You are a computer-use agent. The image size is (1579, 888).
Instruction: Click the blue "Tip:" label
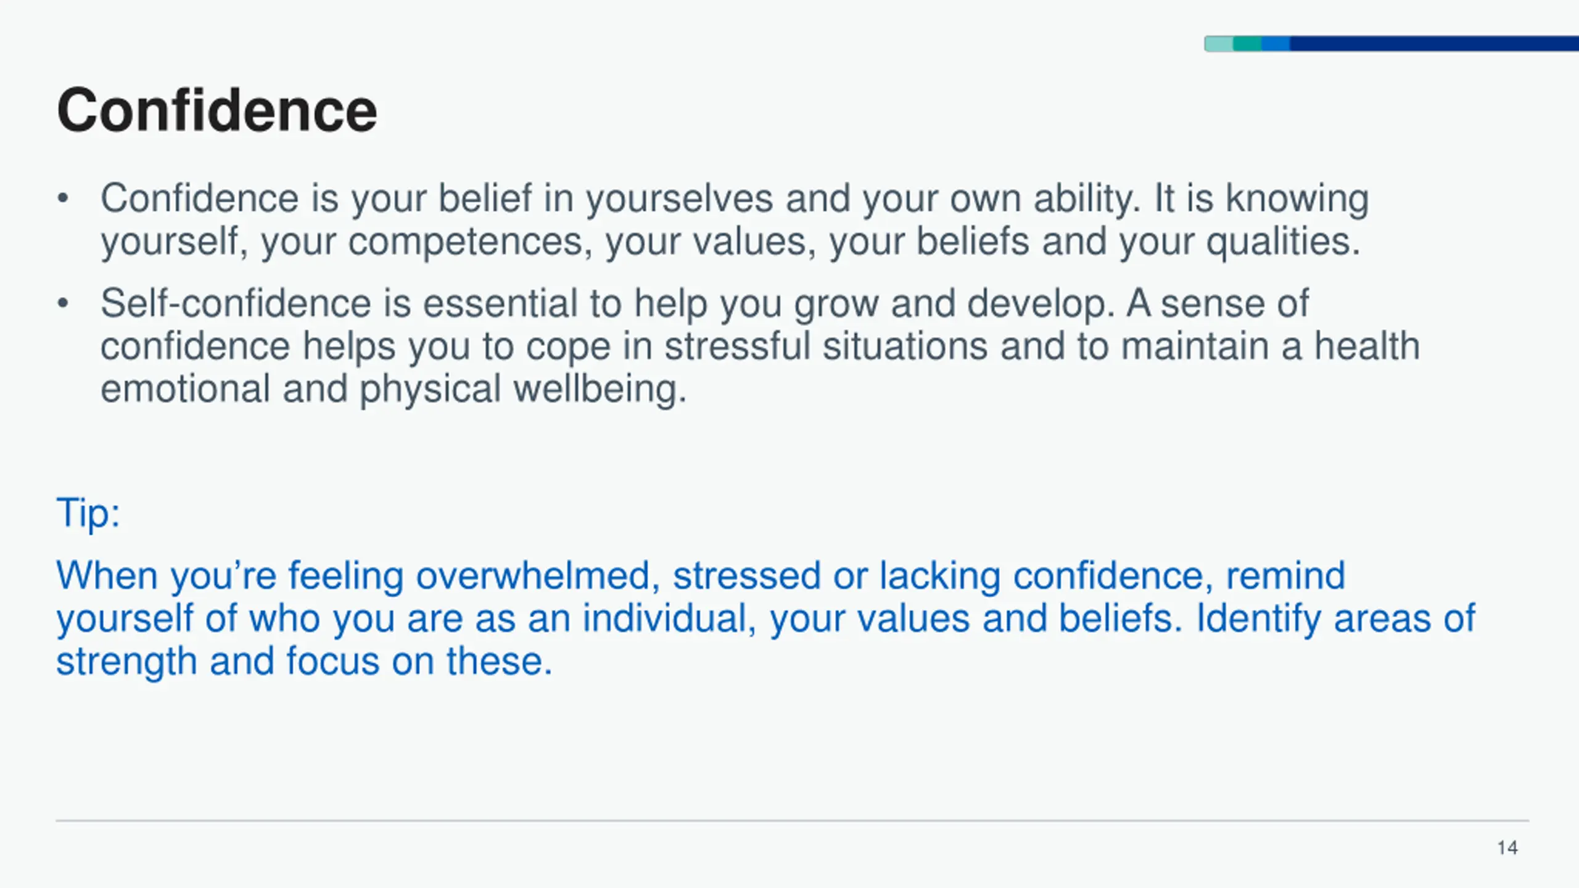[88, 512]
